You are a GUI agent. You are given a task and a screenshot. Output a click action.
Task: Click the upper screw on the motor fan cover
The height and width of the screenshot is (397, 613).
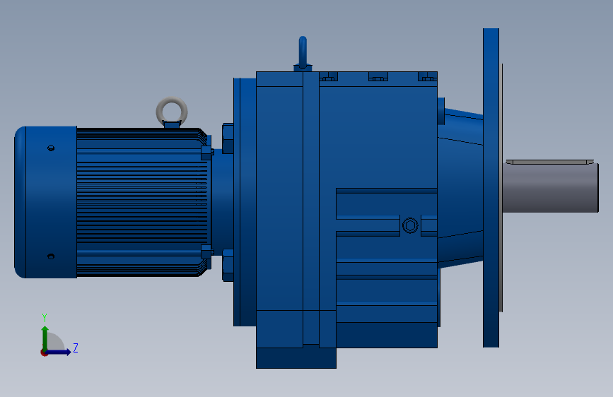click(x=51, y=148)
